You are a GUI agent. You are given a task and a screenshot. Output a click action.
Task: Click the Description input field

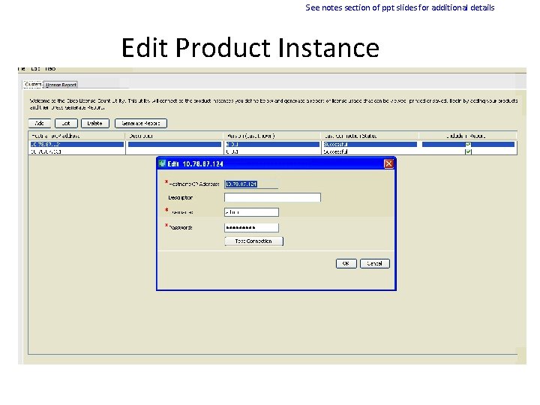(272, 197)
